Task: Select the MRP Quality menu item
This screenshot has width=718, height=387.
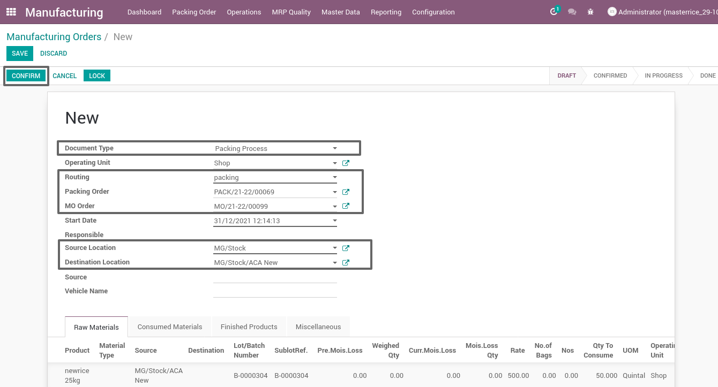Action: tap(291, 12)
